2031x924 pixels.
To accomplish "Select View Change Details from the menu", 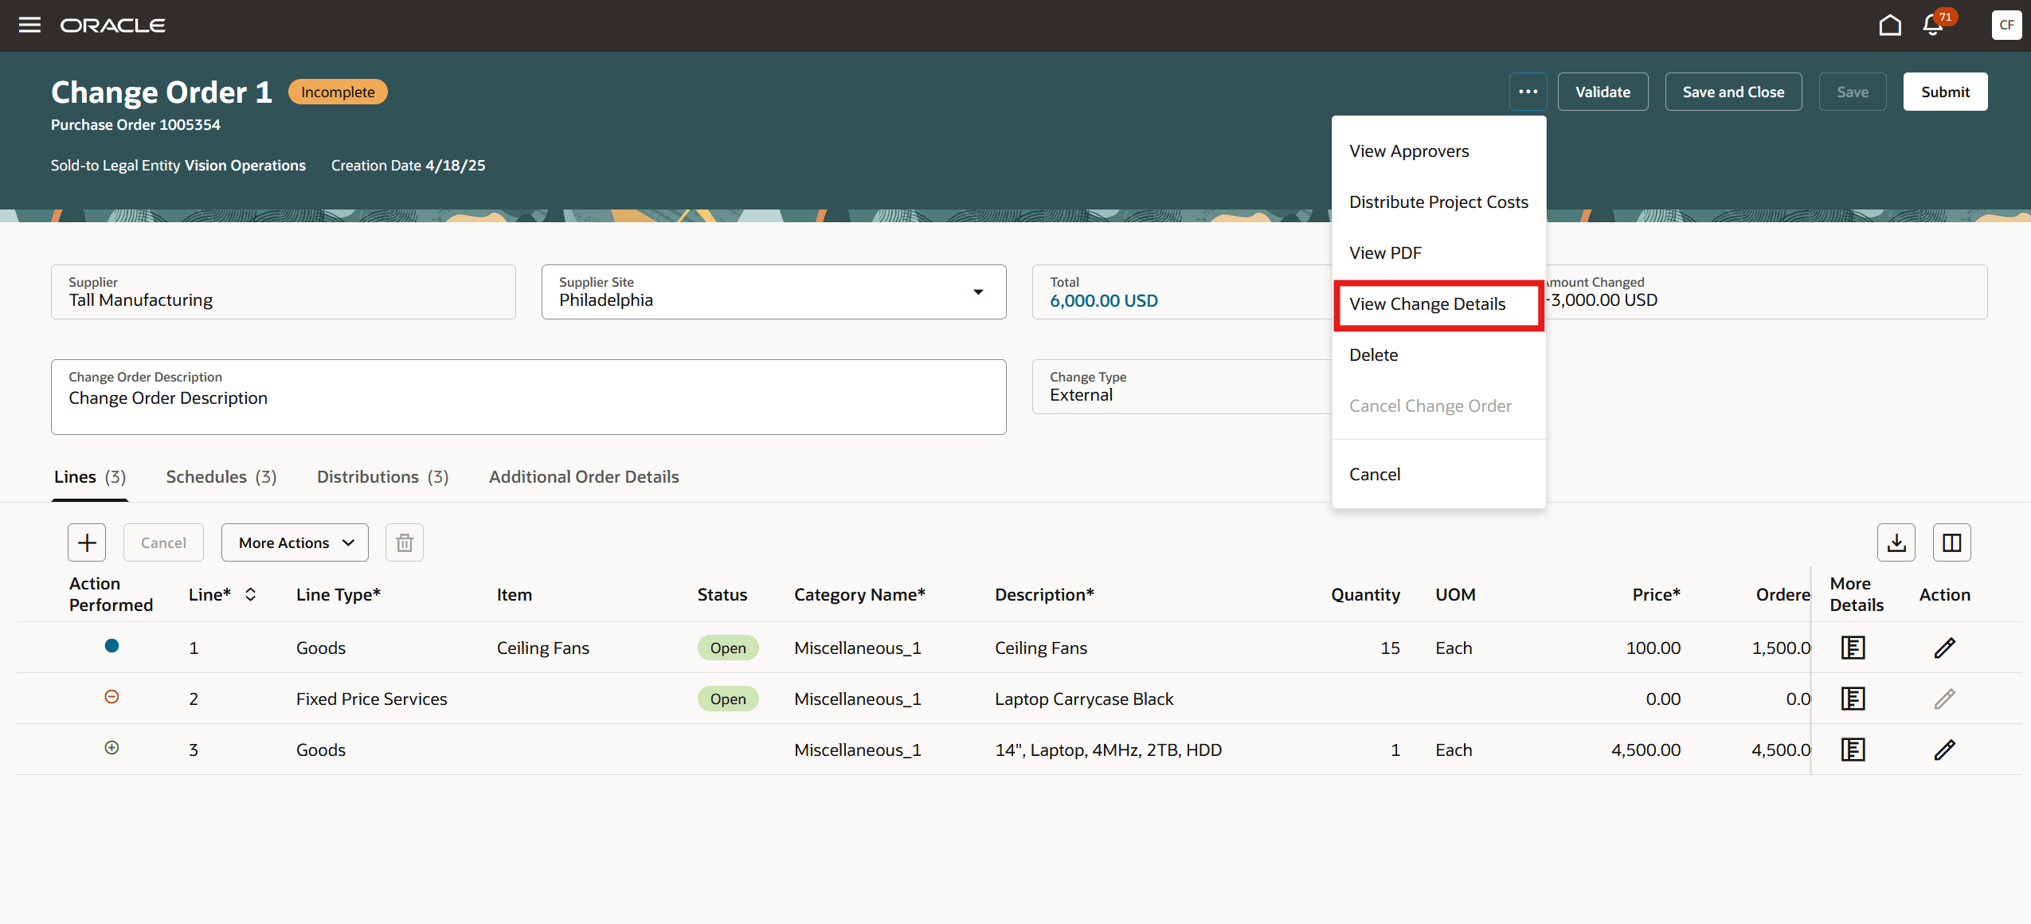I will click(1427, 304).
